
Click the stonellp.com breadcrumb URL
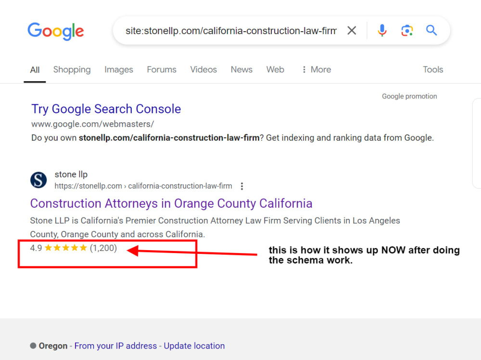(x=143, y=186)
